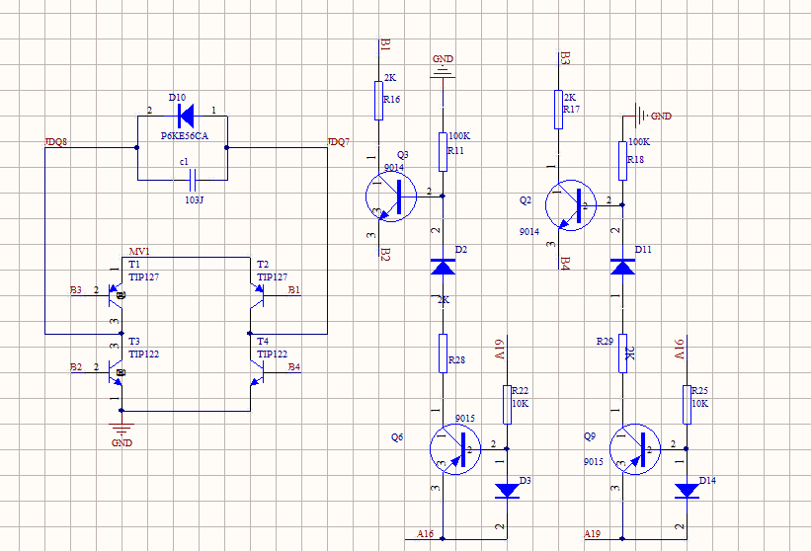Click the 9014 text near Q3
This screenshot has width=811, height=551.
click(394, 168)
